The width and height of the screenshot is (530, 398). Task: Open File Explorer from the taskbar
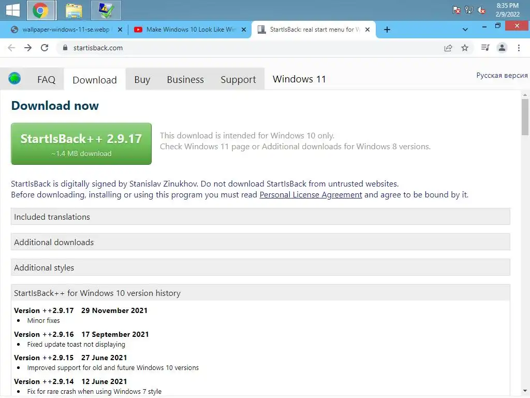coord(73,10)
